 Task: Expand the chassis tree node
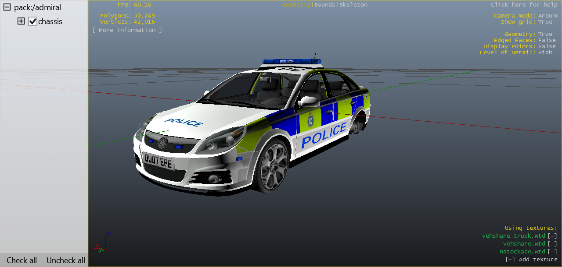[21, 21]
